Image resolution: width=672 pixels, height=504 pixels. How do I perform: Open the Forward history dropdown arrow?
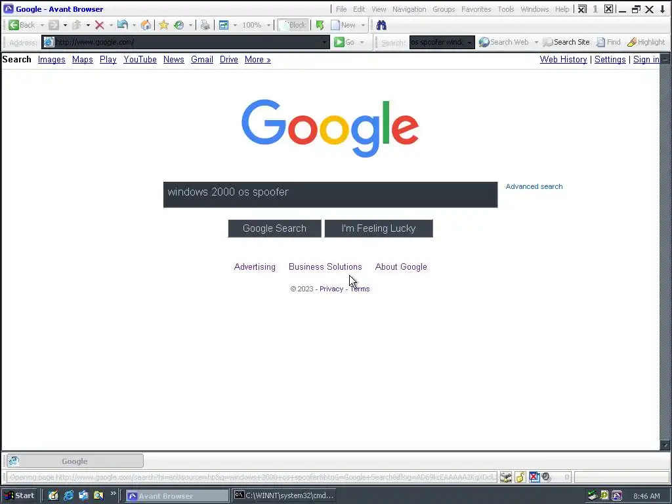click(x=65, y=26)
